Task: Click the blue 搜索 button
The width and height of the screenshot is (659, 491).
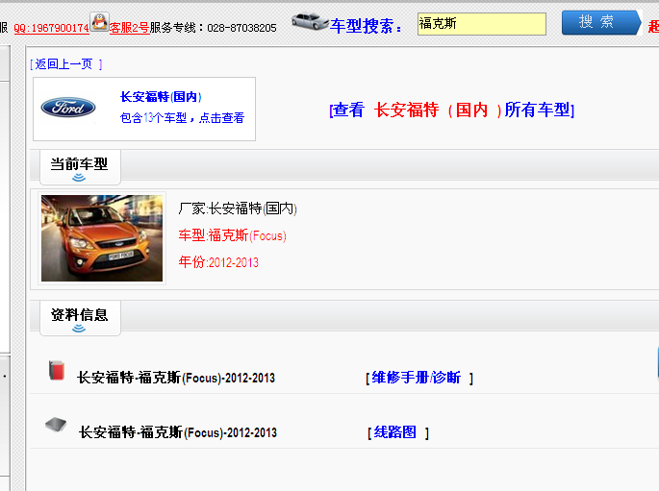Action: point(601,23)
